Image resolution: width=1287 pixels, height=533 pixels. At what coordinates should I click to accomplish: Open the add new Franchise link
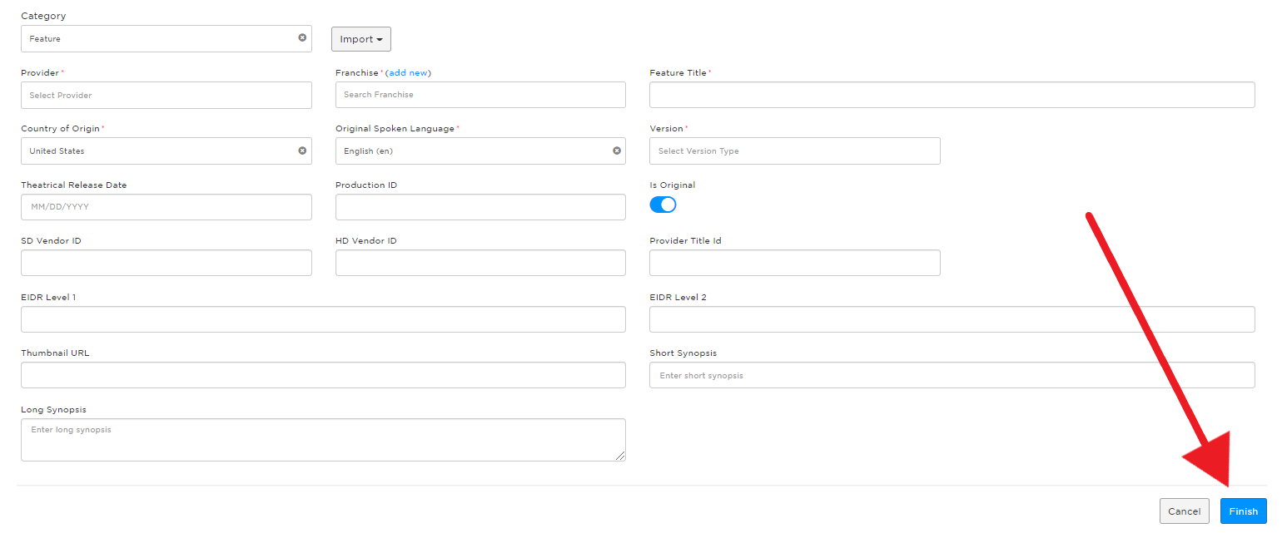pos(409,72)
